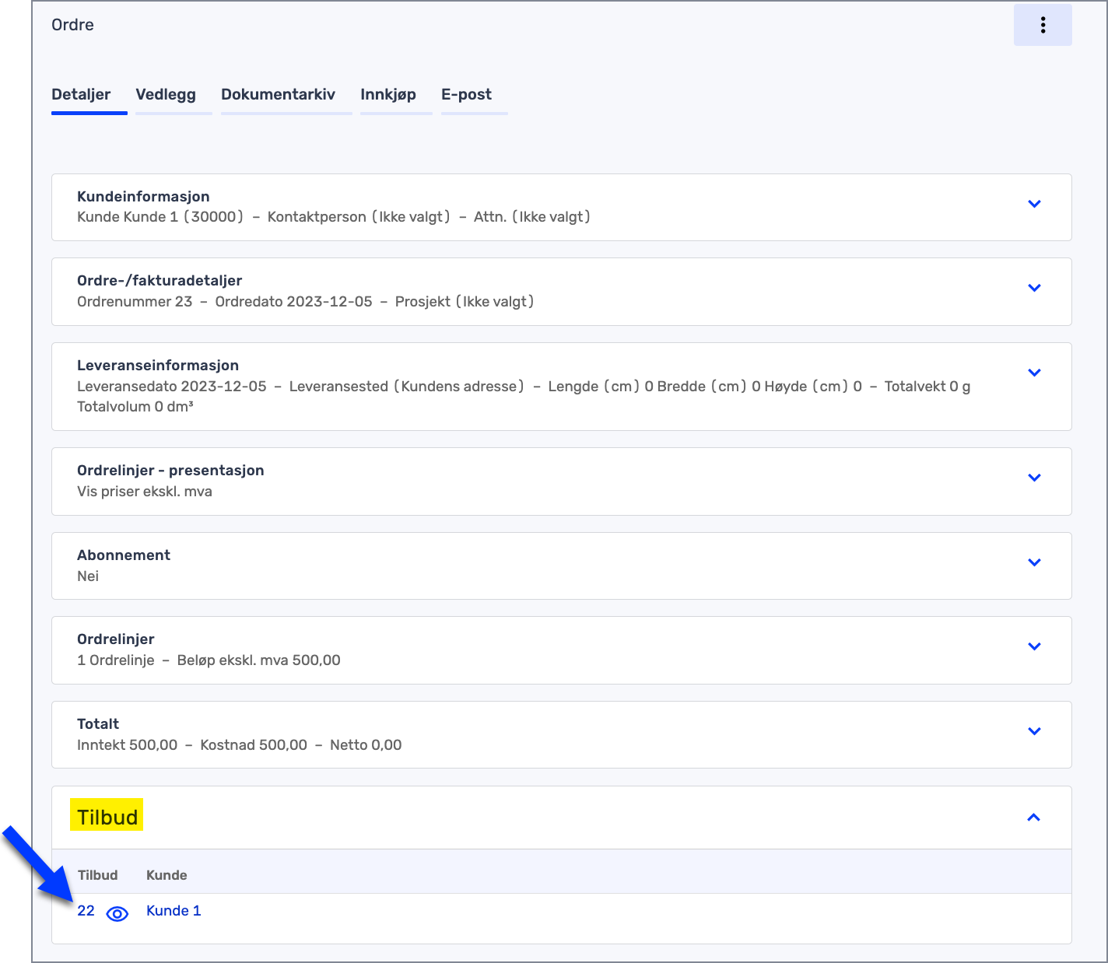Click the Ordre-/fakturadetaljer heading

(160, 281)
